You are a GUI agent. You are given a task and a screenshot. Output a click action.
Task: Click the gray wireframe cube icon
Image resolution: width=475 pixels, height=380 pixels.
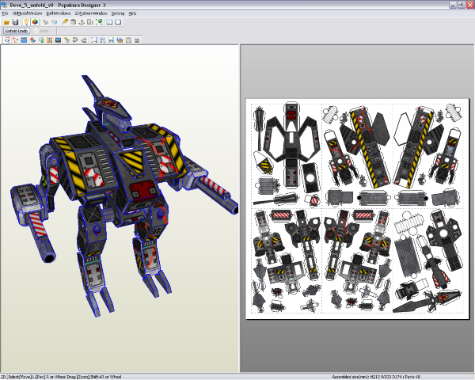point(45,22)
